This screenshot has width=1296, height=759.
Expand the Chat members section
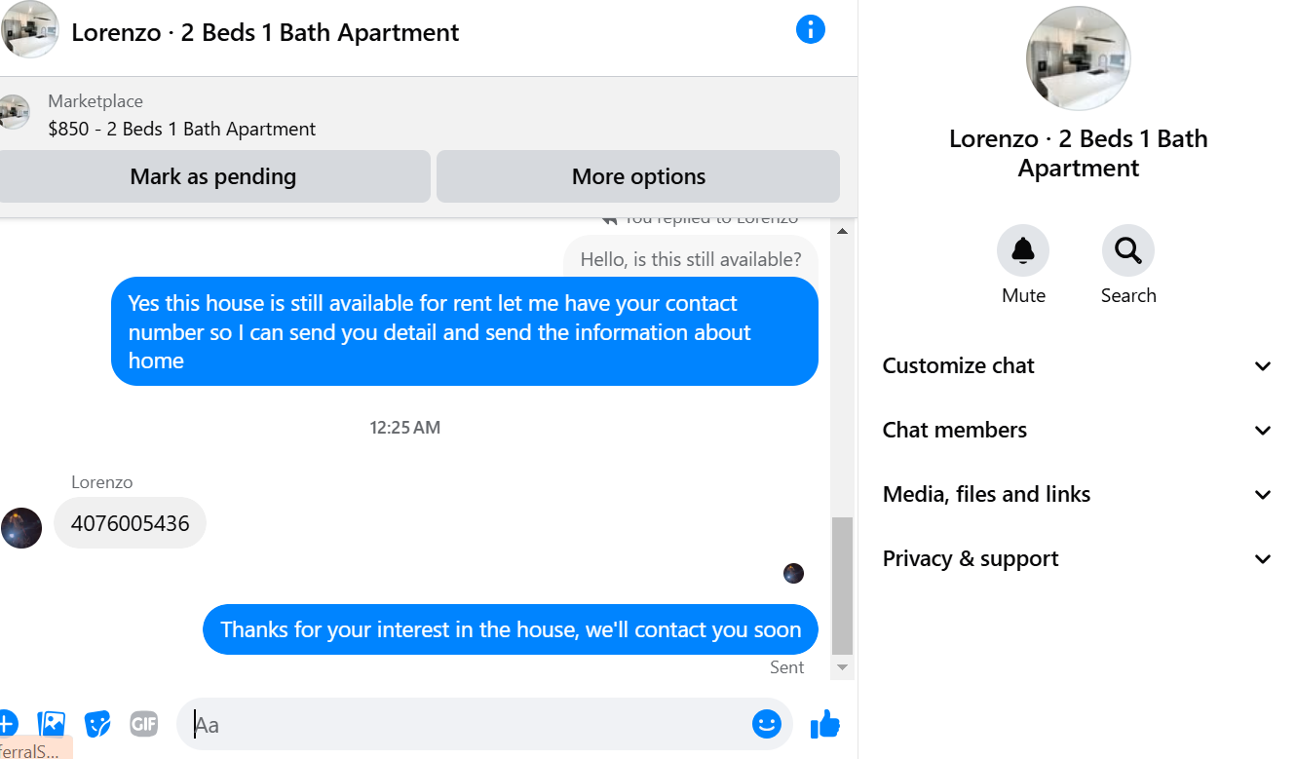click(1077, 431)
